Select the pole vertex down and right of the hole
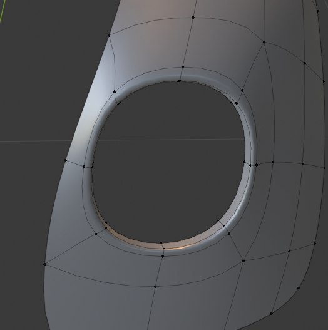 point(243,261)
